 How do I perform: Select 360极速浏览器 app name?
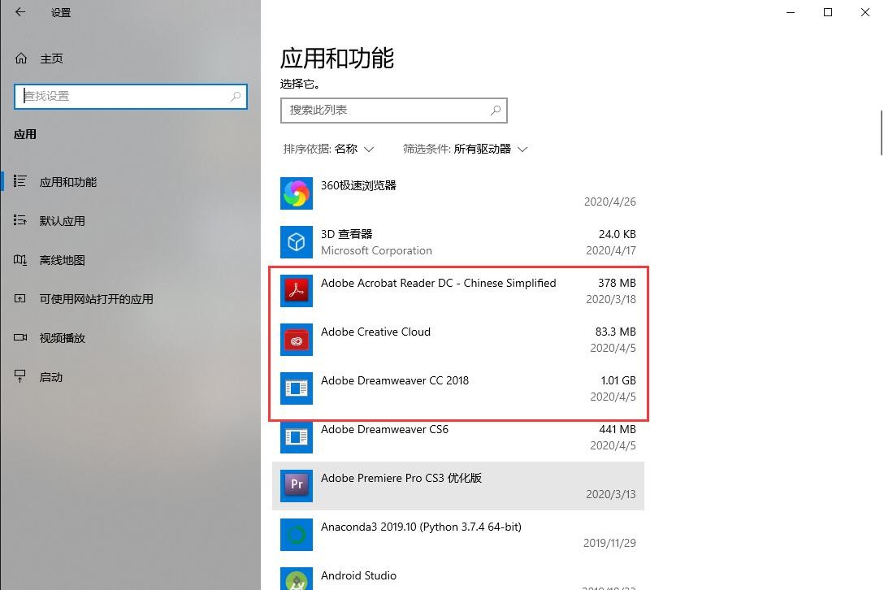point(358,185)
